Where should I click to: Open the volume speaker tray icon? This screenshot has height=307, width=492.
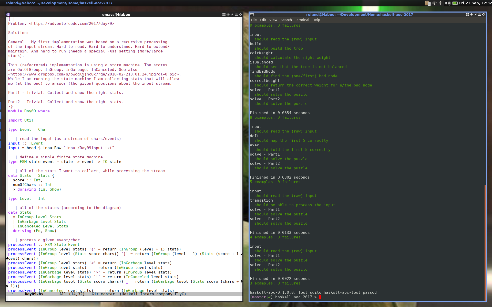(447, 3)
